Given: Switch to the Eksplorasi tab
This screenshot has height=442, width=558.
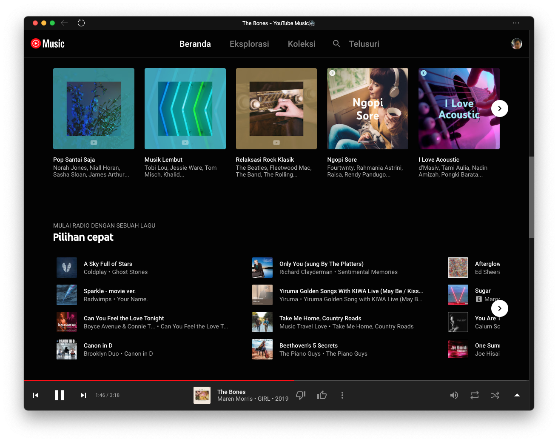Looking at the screenshot, I should pyautogui.click(x=249, y=44).
